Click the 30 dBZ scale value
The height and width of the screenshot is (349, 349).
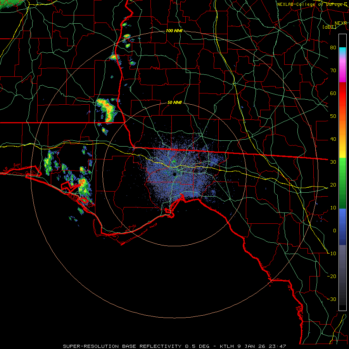tap(333, 162)
